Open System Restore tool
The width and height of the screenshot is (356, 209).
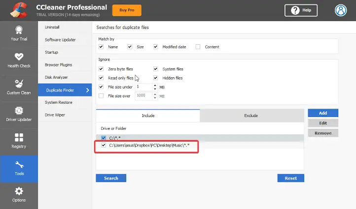pyautogui.click(x=65, y=102)
